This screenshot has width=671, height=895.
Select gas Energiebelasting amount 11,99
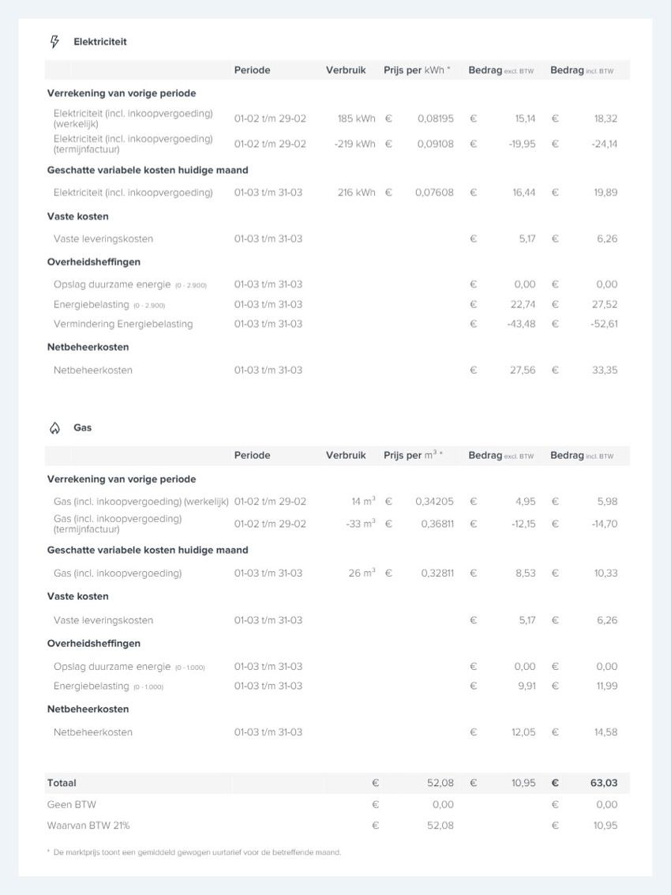(606, 686)
